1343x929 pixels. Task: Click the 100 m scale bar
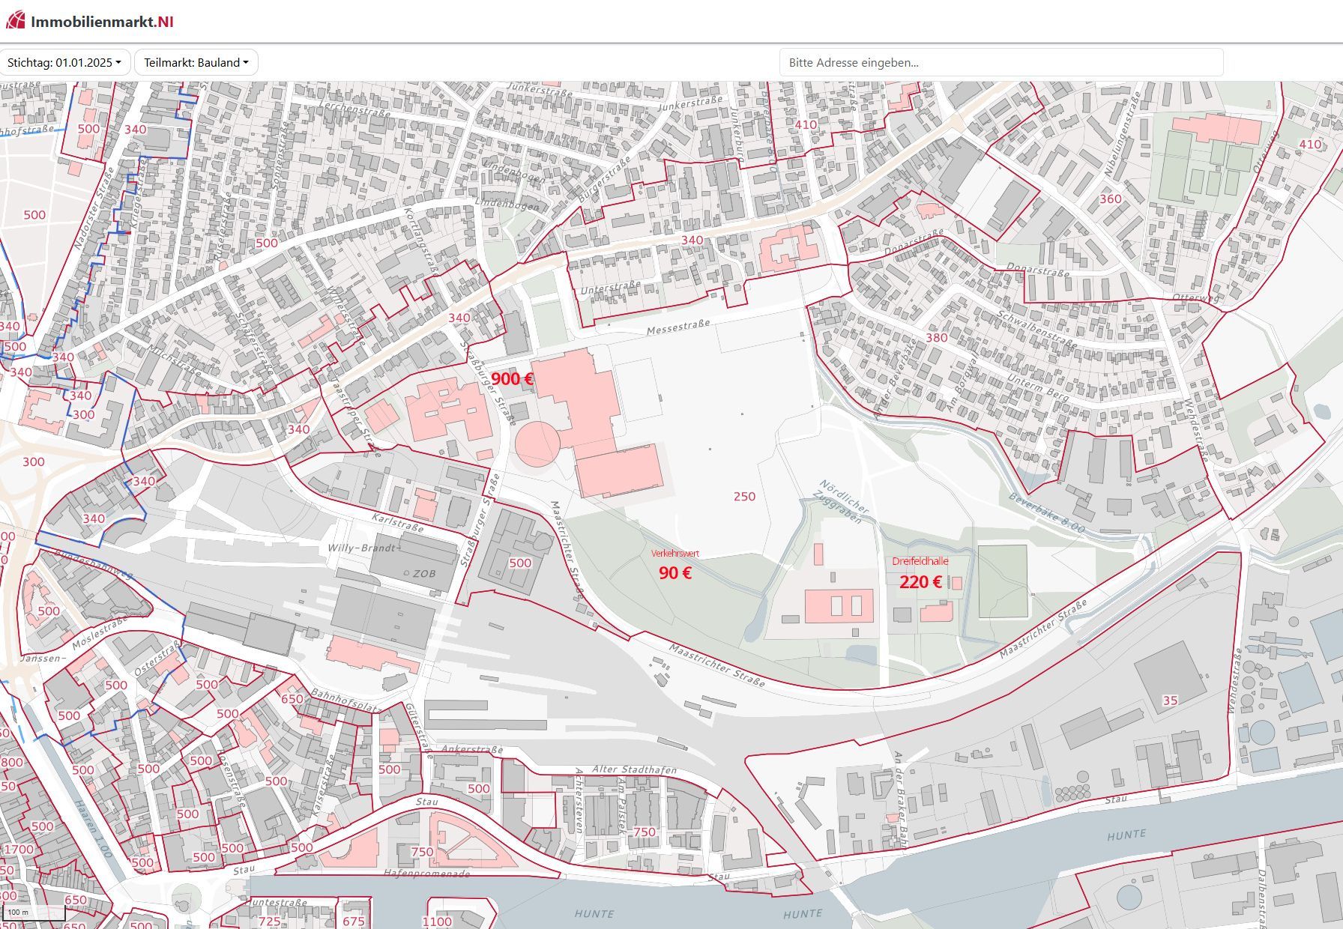click(34, 913)
